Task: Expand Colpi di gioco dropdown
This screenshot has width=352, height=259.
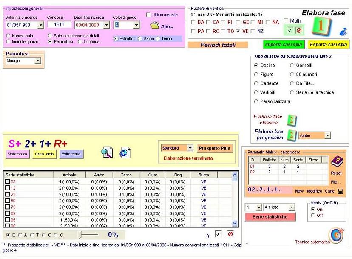Action: click(136, 25)
